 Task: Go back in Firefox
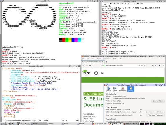83,66
